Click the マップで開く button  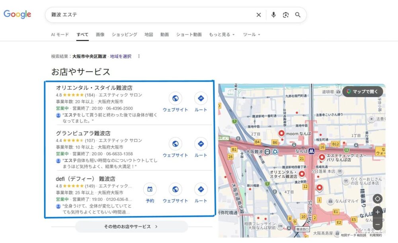[x=363, y=92]
